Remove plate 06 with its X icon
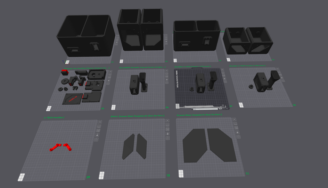Viewport: 328px width, 188px height. tap(167, 70)
